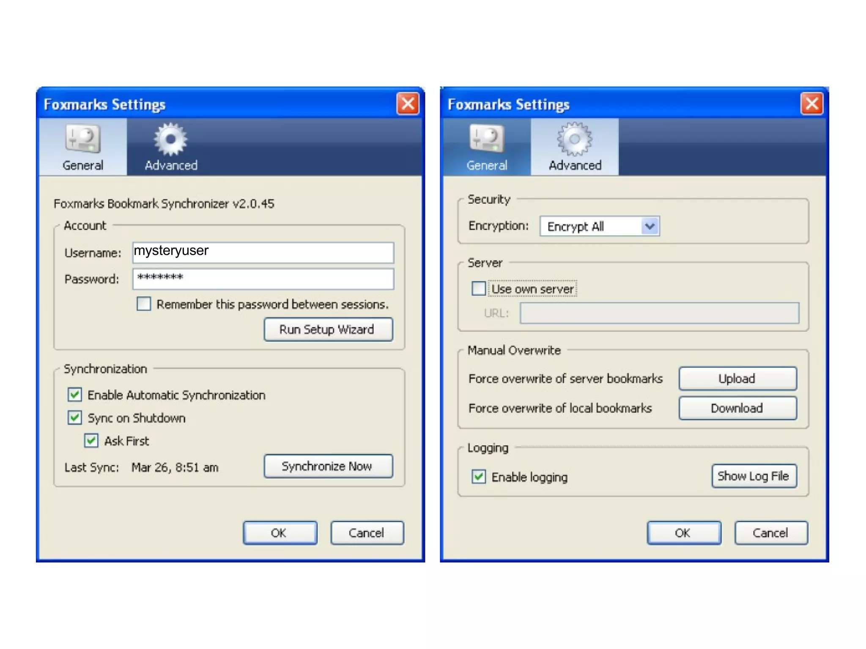Focus the Password input field
The image size is (866, 649).
263,279
